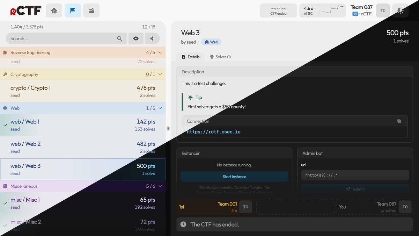The image size is (419, 236).
Task: Focus the admin bot url field
Action: [x=355, y=175]
